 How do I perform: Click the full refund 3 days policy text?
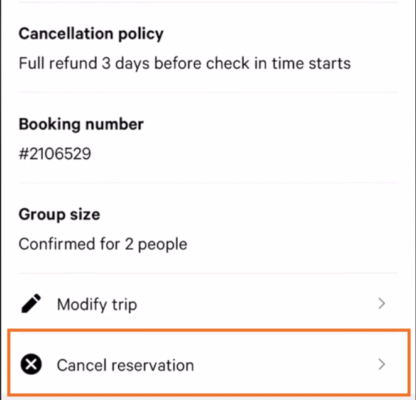185,64
